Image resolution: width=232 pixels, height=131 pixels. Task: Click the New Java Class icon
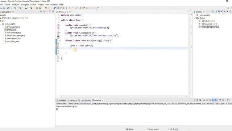40,8
